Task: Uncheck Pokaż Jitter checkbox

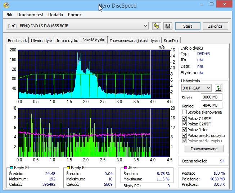Action: click(184, 129)
